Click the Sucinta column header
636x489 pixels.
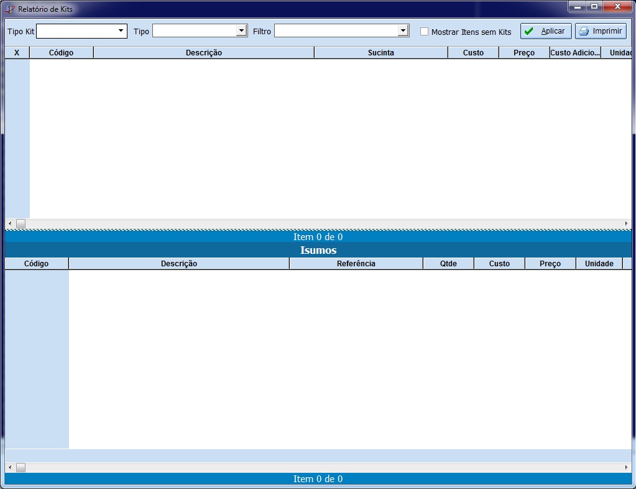380,53
